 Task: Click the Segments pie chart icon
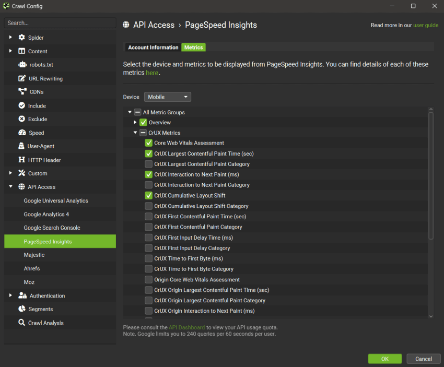tap(22, 309)
